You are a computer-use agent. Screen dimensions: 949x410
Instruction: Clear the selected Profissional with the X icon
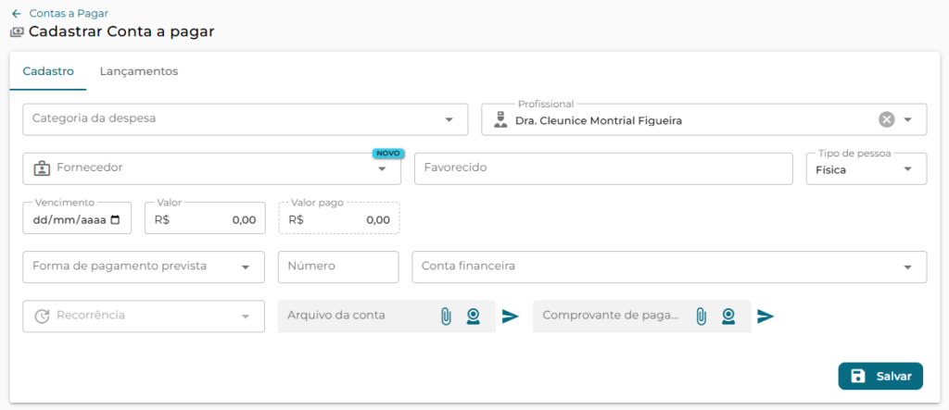point(887,119)
